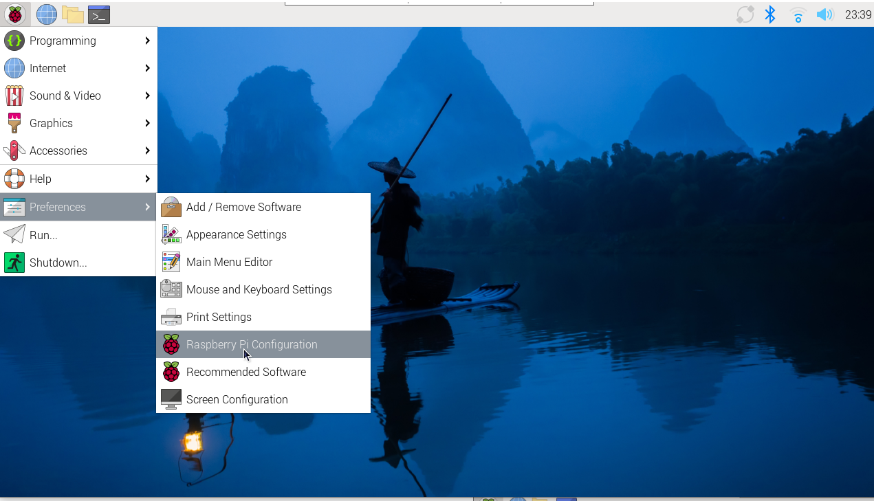Click the Preferences sliders icon

click(x=14, y=207)
